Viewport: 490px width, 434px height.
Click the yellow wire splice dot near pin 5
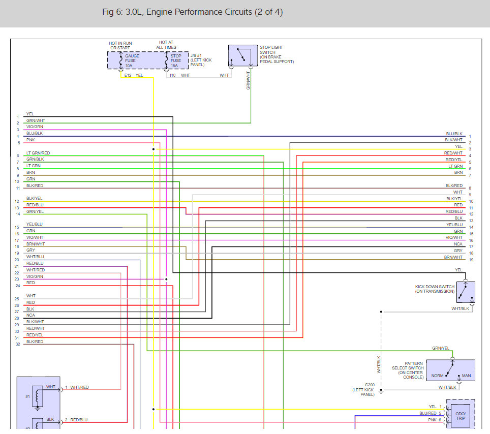click(154, 149)
